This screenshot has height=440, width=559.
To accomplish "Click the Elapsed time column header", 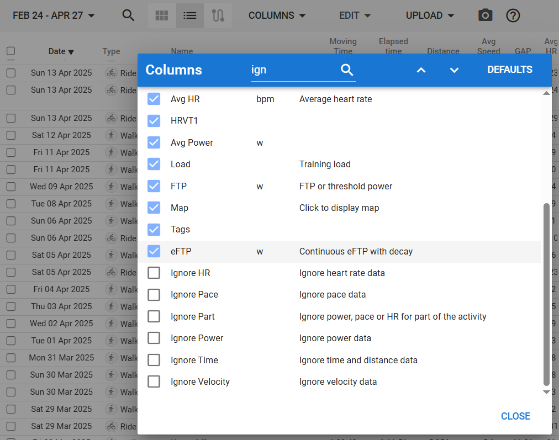I will (393, 46).
